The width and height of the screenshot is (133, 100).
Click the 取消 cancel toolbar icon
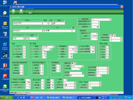pos(21,11)
